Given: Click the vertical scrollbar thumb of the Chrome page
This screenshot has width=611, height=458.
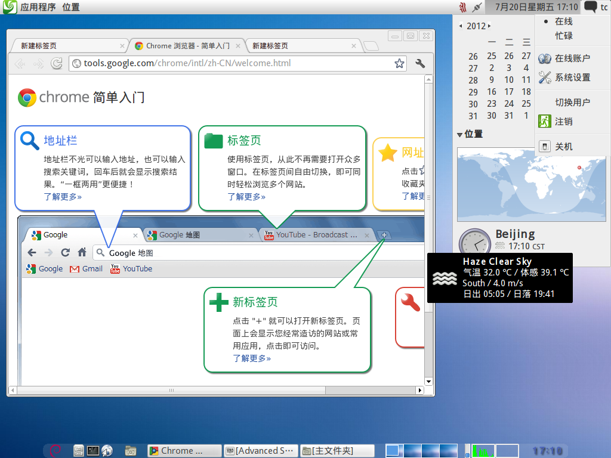Looking at the screenshot, I should click(x=428, y=197).
